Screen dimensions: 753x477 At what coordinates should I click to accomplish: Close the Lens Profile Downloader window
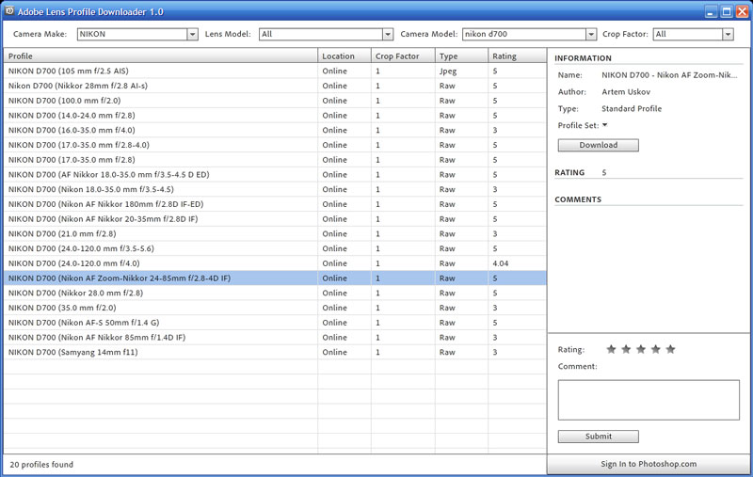pos(742,11)
